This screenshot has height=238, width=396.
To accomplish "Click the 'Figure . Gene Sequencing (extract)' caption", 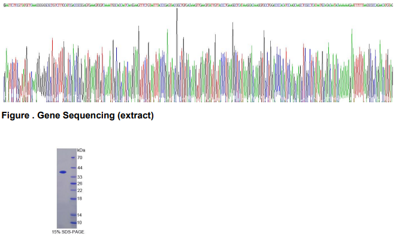I will point(77,115).
